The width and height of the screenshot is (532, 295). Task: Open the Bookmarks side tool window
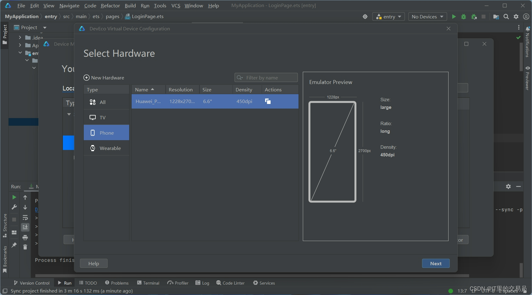pos(5,259)
